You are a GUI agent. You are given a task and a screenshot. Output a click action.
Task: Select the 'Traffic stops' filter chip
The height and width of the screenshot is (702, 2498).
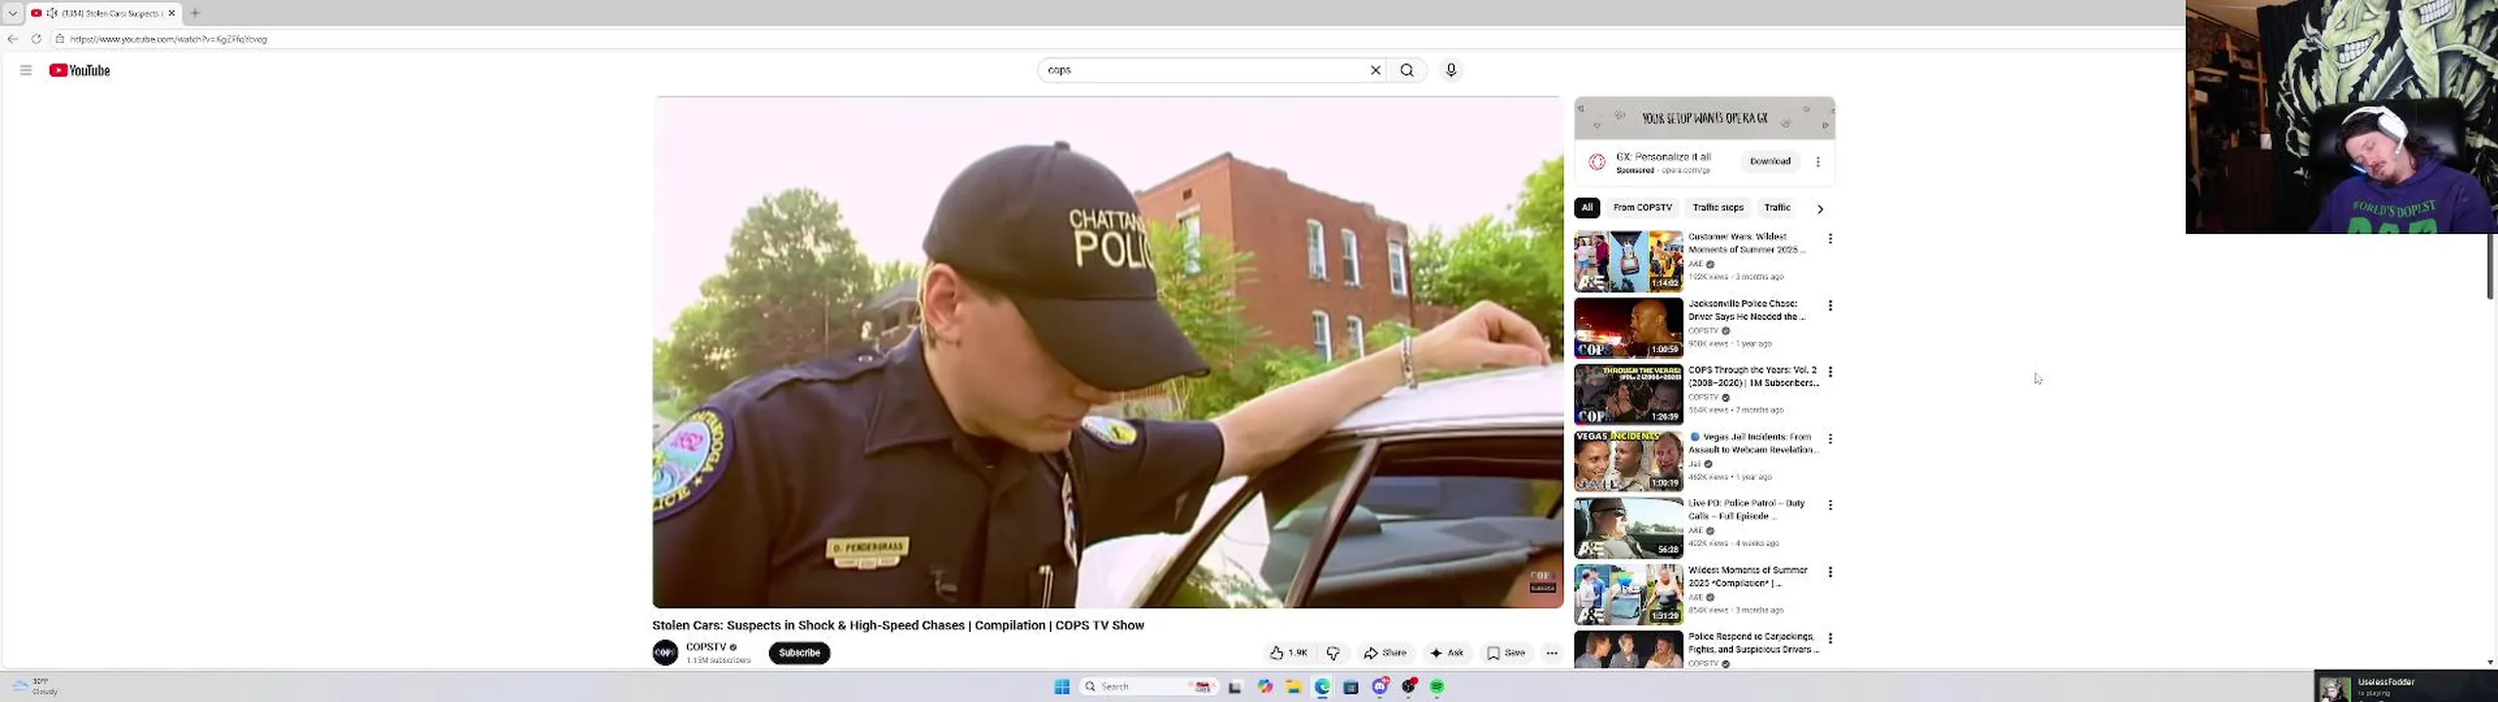click(1717, 208)
